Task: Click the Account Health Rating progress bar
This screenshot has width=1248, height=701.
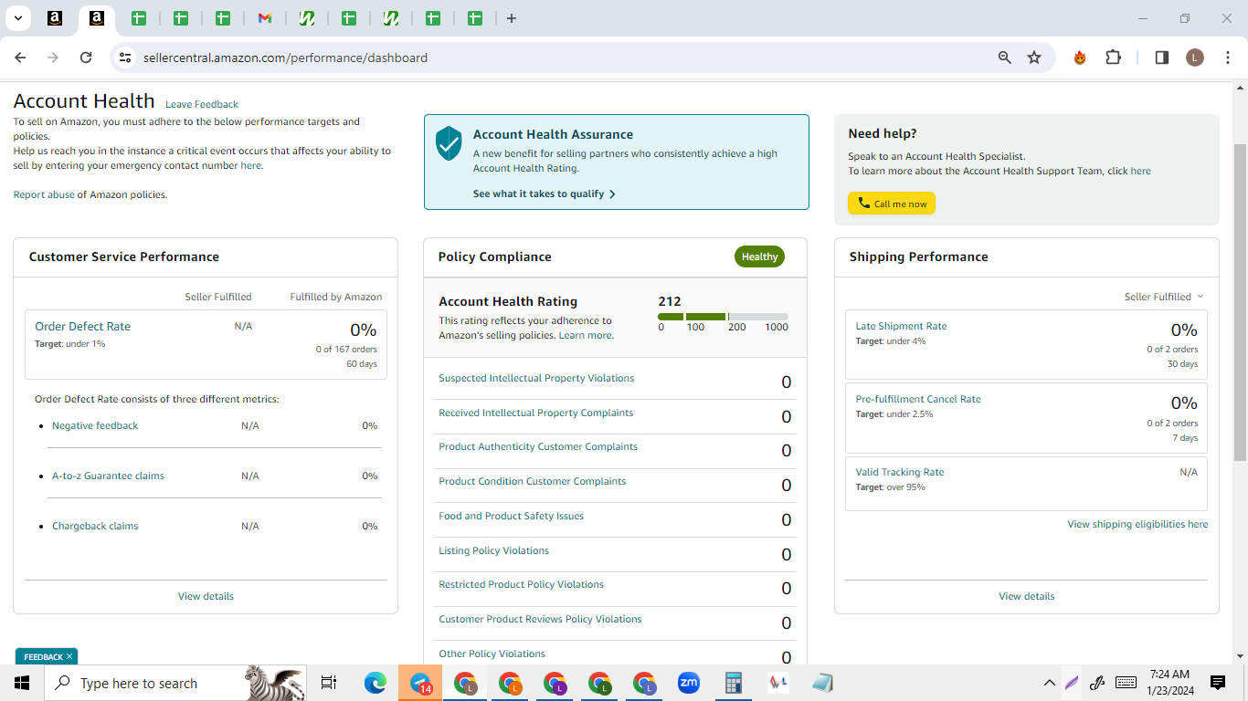Action: [723, 317]
